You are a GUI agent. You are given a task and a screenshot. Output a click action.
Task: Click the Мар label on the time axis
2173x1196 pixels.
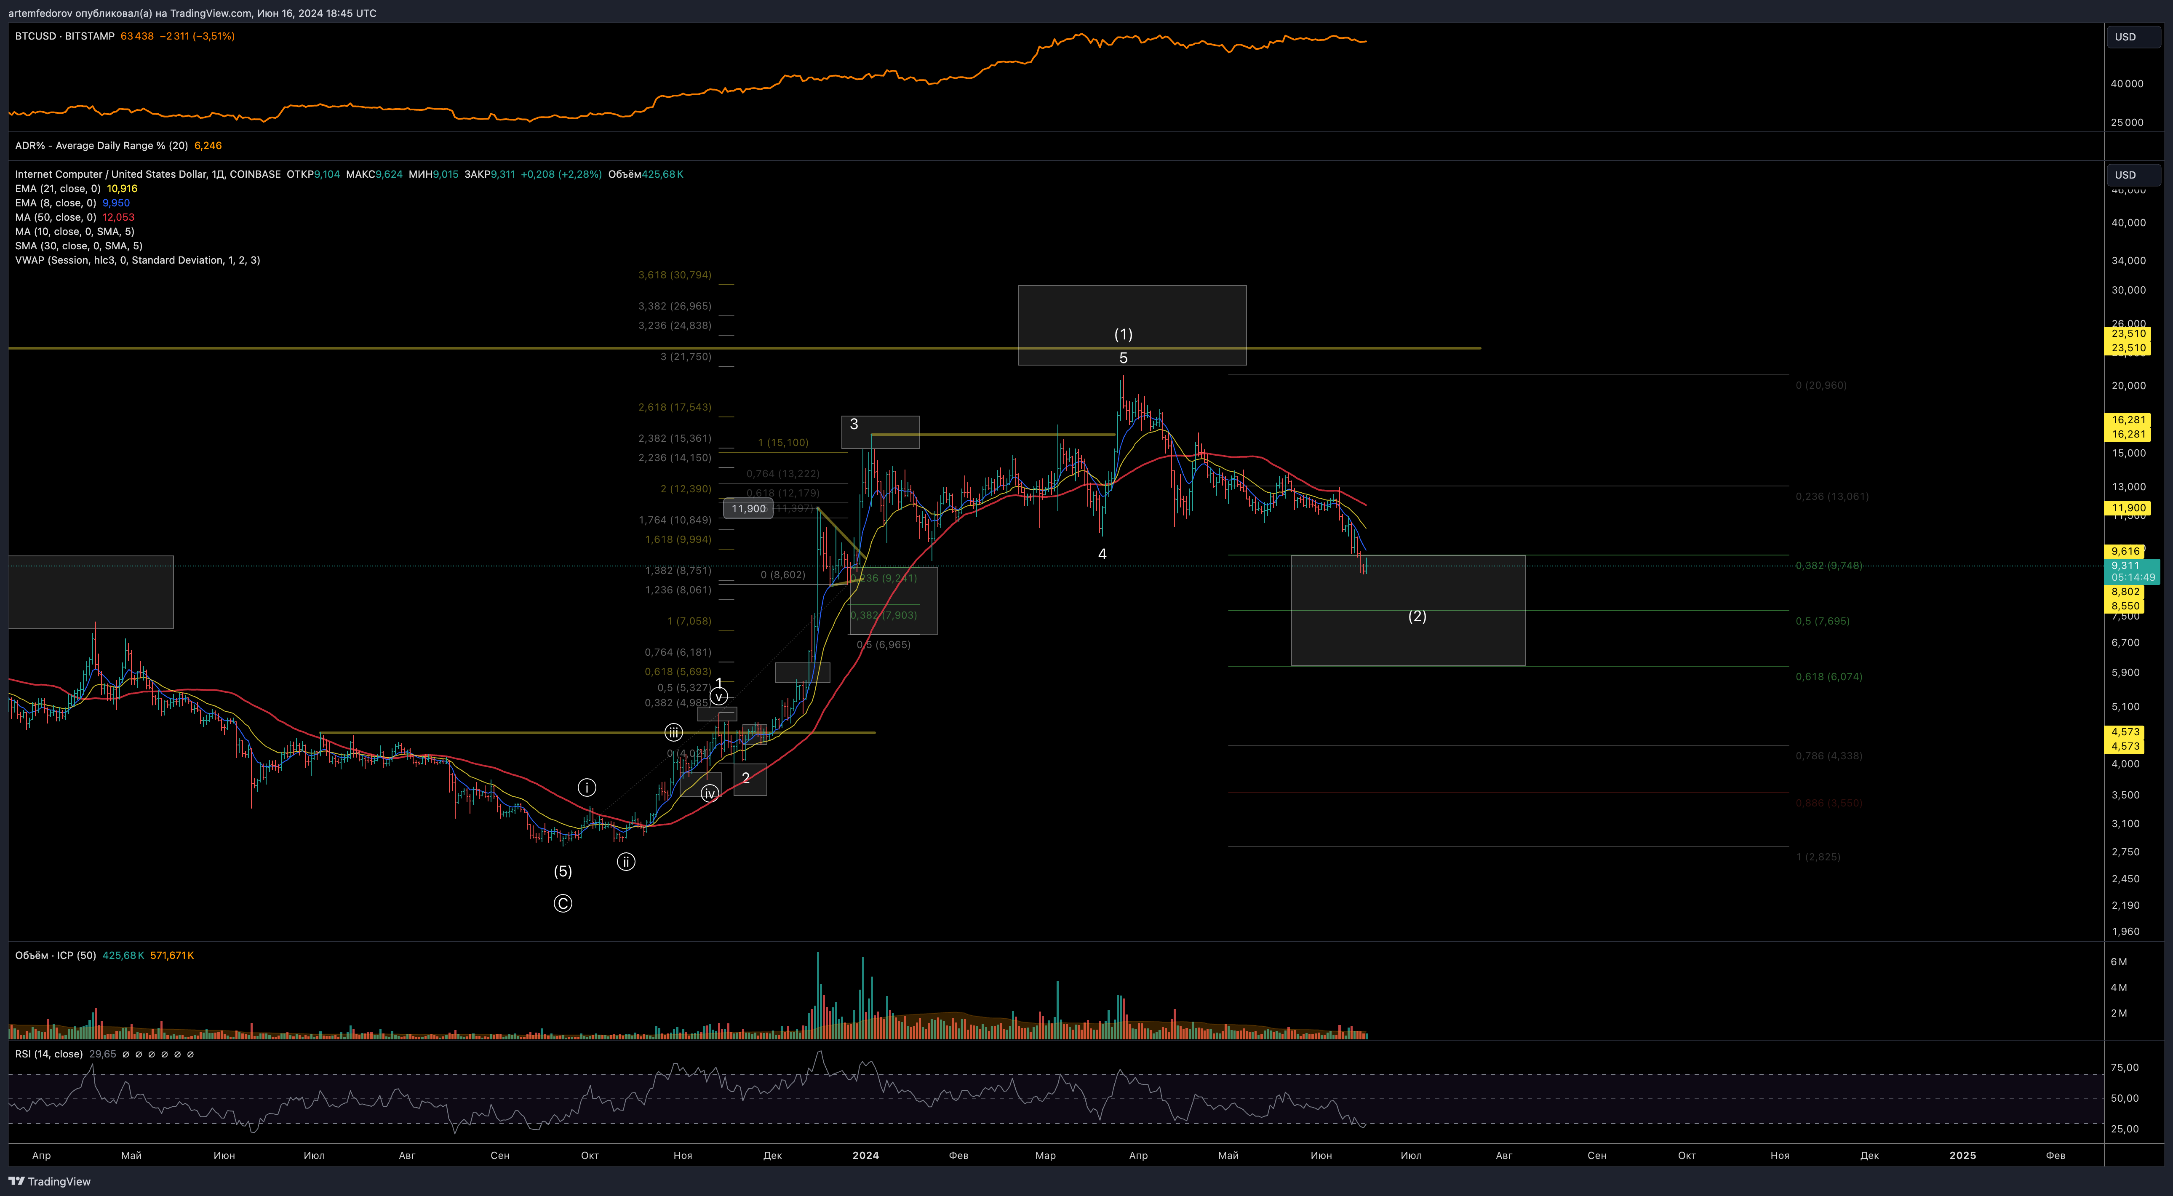click(1045, 1156)
